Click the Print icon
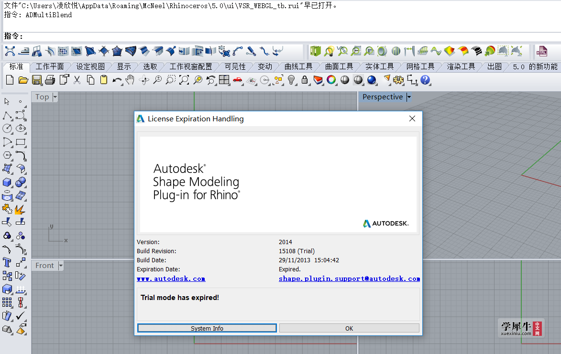Image resolution: width=561 pixels, height=354 pixels. click(x=50, y=80)
